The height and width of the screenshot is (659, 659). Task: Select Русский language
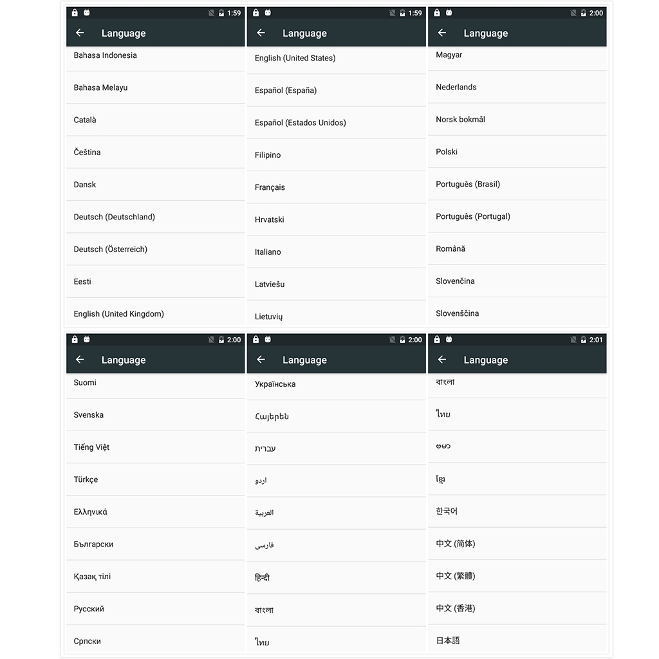pyautogui.click(x=156, y=609)
